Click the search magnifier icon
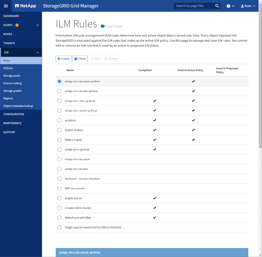The image size is (262, 257). point(217,6)
